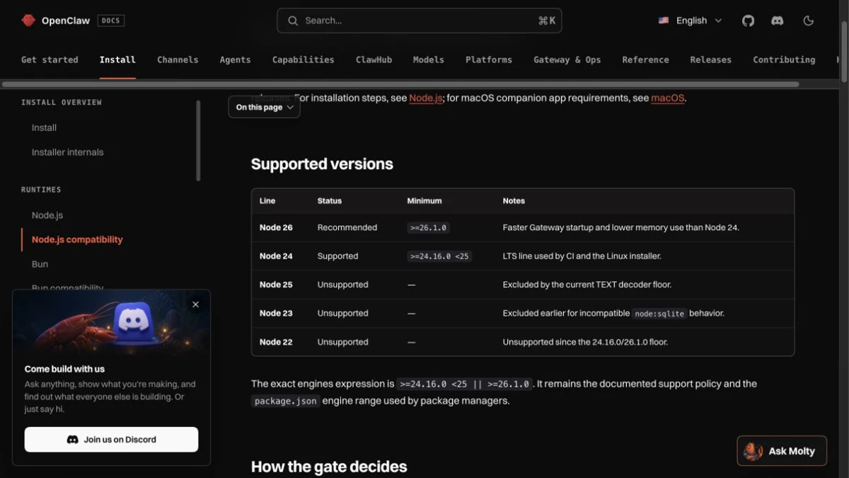849x478 pixels.
Task: Click the >=24.16.0 <25 minimum cell
Action: [x=439, y=256]
